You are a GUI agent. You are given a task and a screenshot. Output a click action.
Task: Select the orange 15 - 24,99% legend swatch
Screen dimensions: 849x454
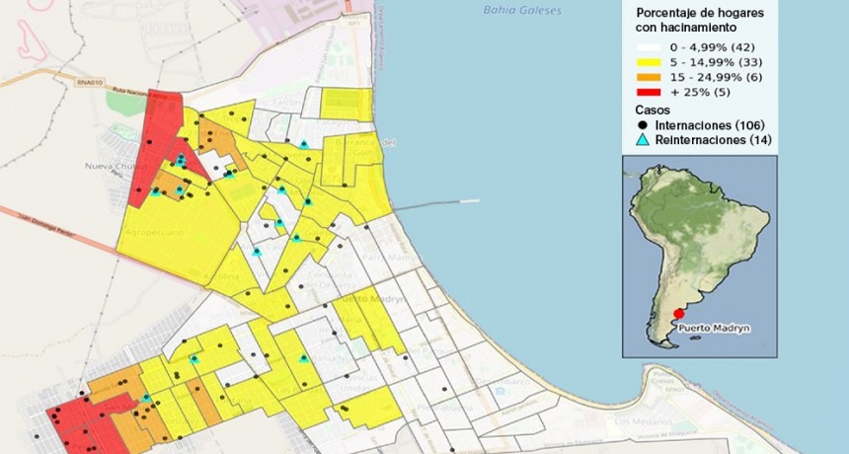point(649,77)
